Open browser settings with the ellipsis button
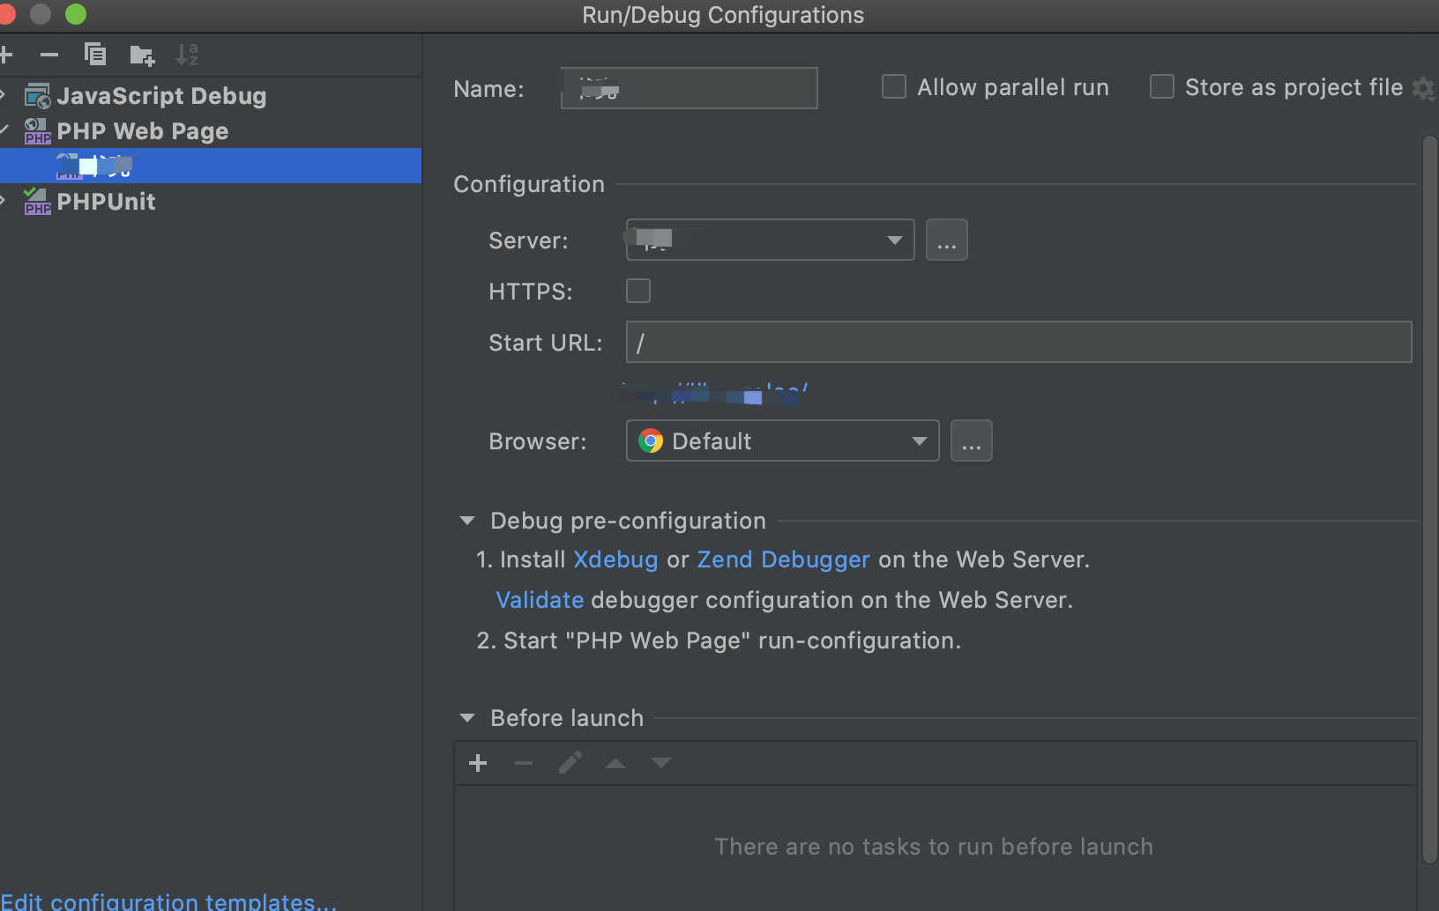Image resolution: width=1439 pixels, height=911 pixels. (x=972, y=441)
